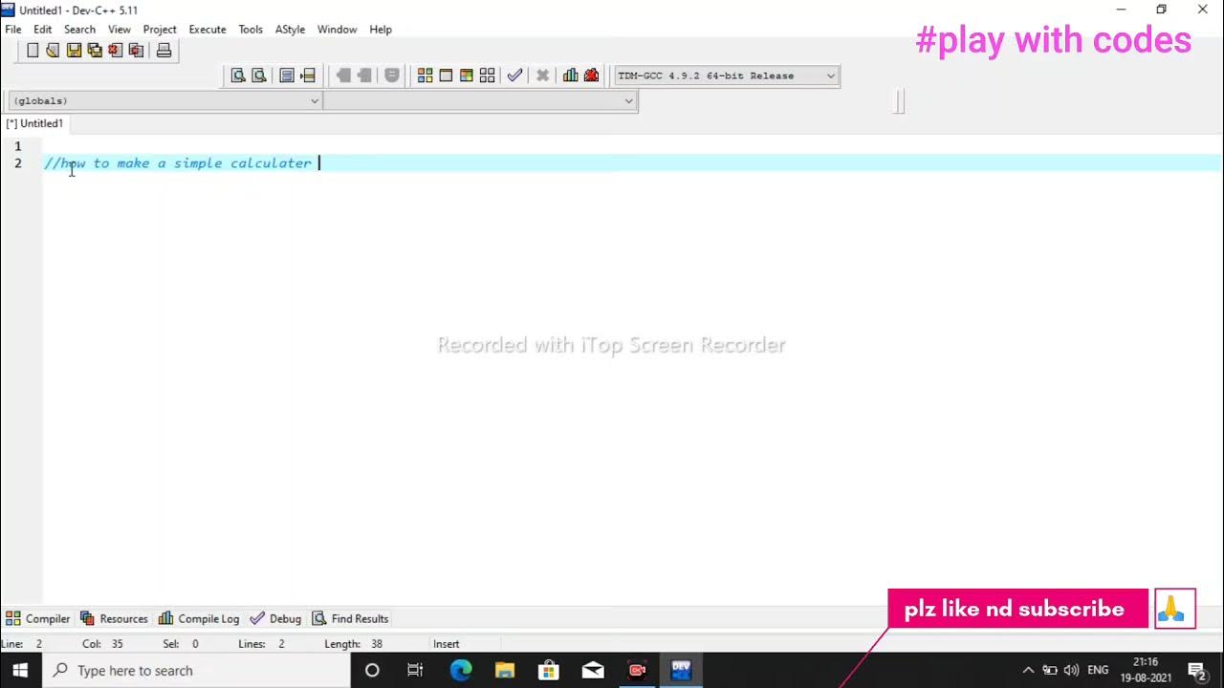Image resolution: width=1224 pixels, height=688 pixels.
Task: Click the Compile & Run toolbar icon
Action: tap(467, 75)
